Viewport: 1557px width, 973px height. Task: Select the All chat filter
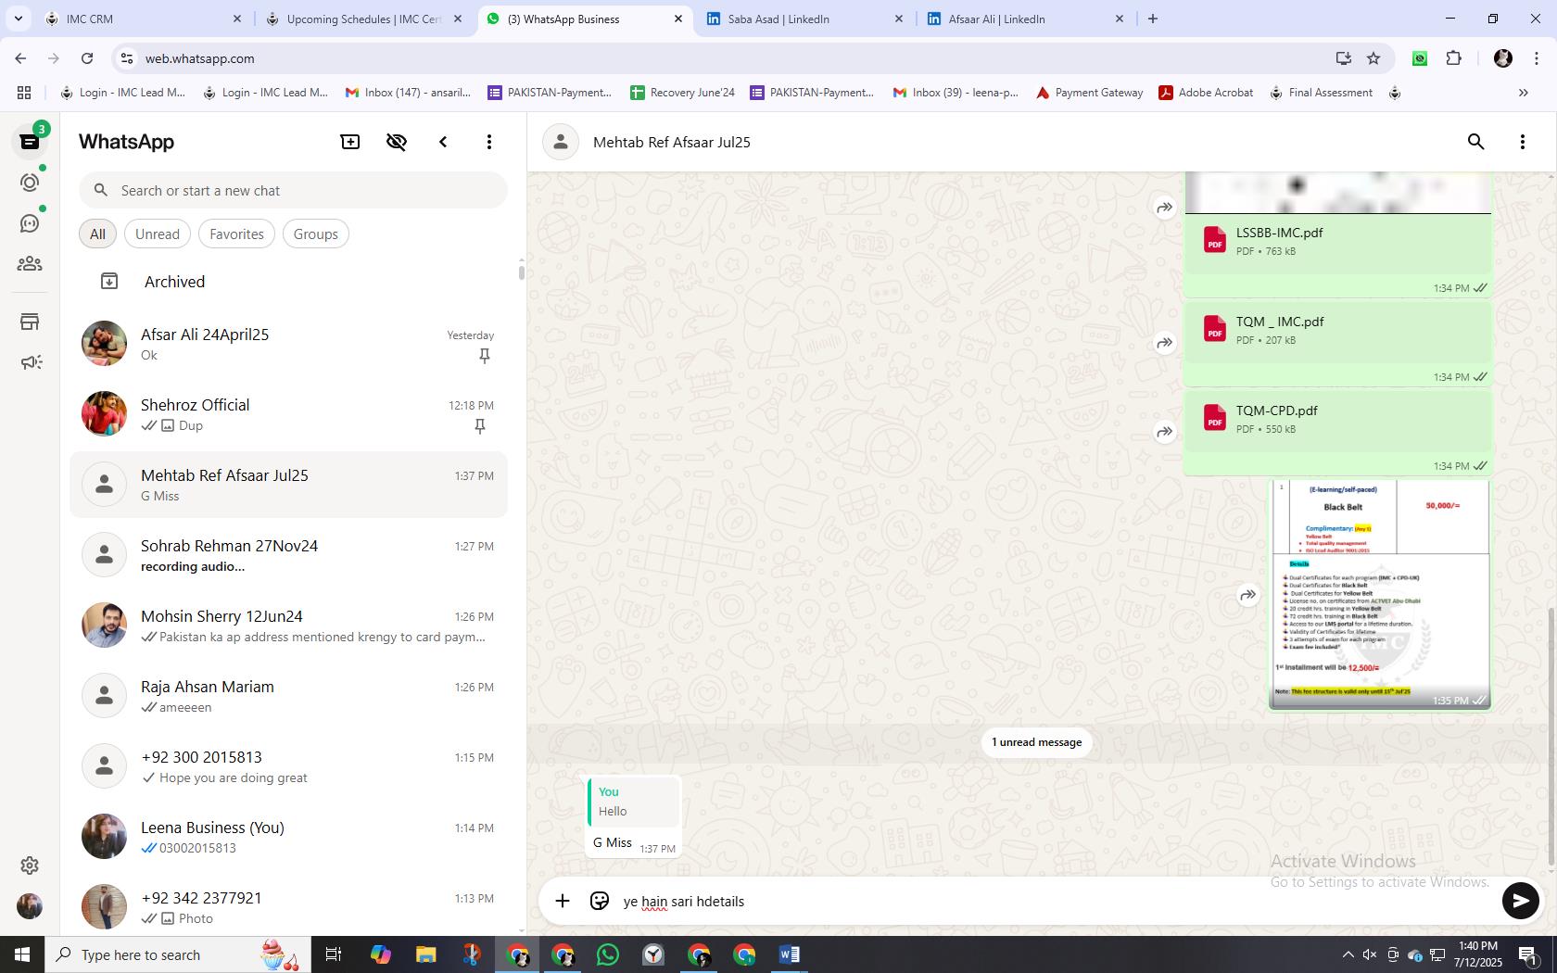click(97, 234)
